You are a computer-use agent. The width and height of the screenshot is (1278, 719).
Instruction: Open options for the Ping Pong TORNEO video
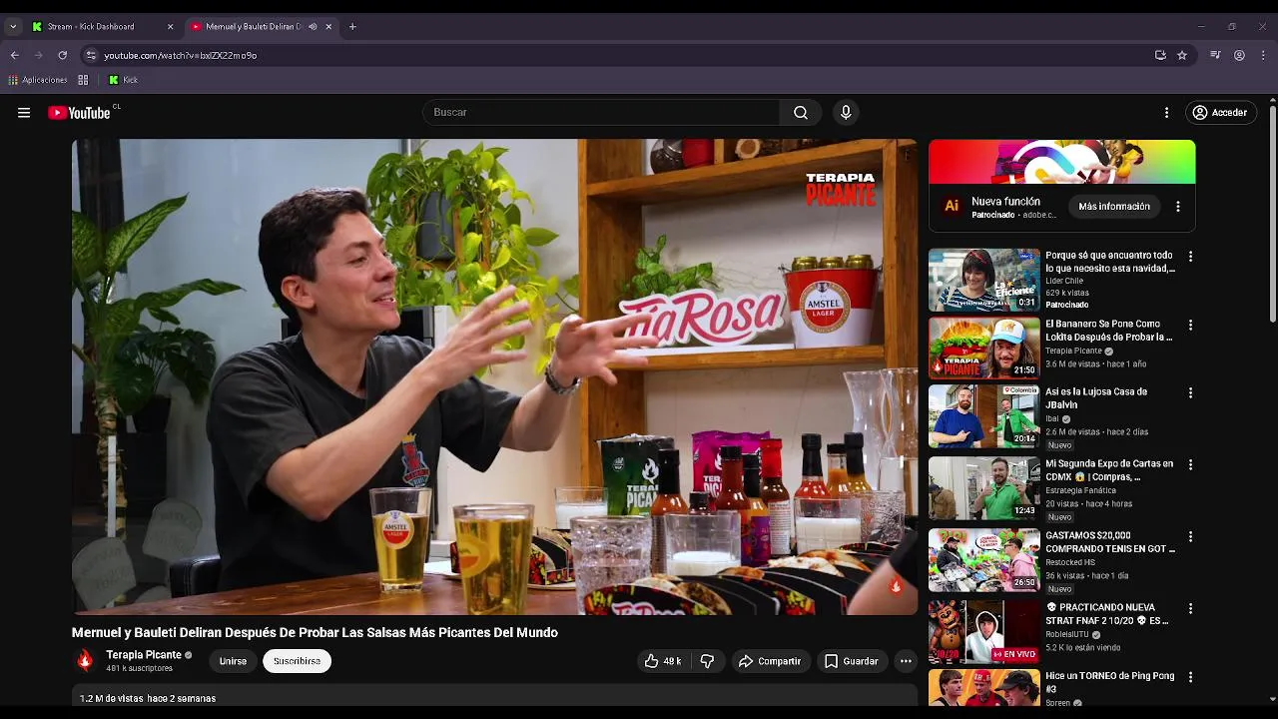pos(1190,677)
